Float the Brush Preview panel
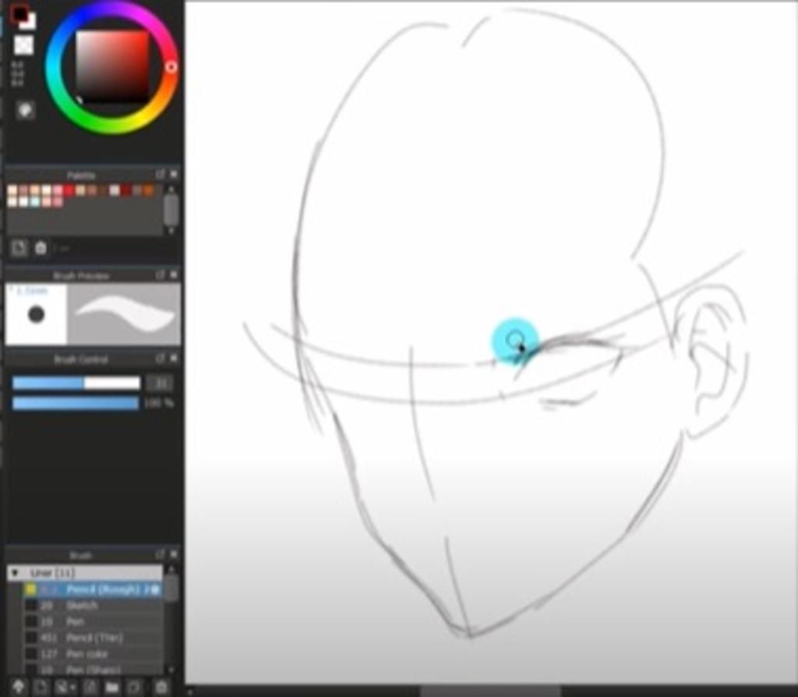Screen dimensions: 798x697 pos(160,275)
